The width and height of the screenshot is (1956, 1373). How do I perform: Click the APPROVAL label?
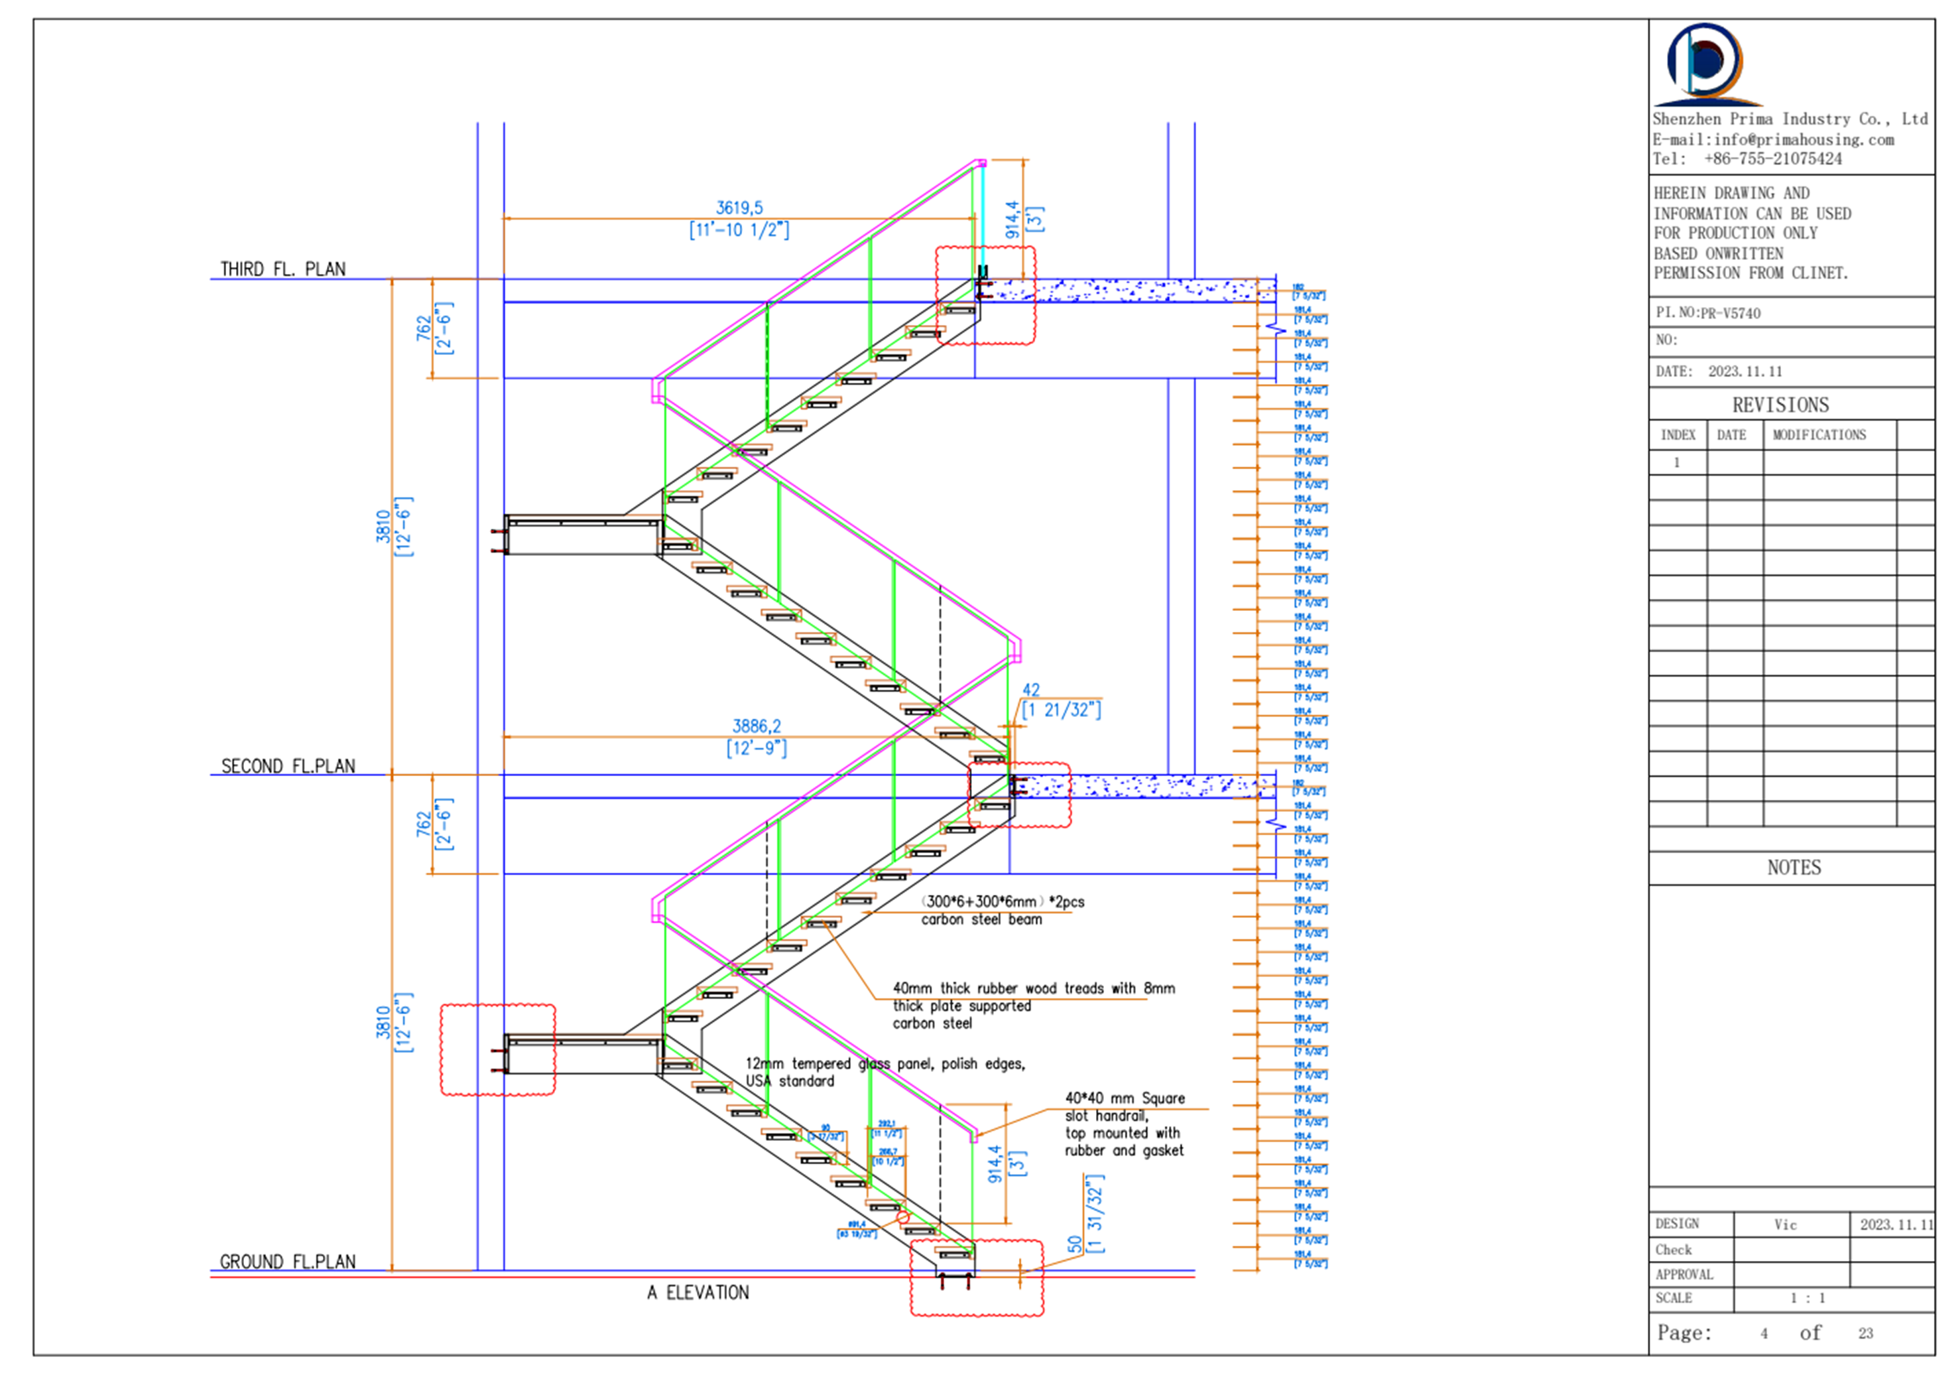point(1684,1275)
